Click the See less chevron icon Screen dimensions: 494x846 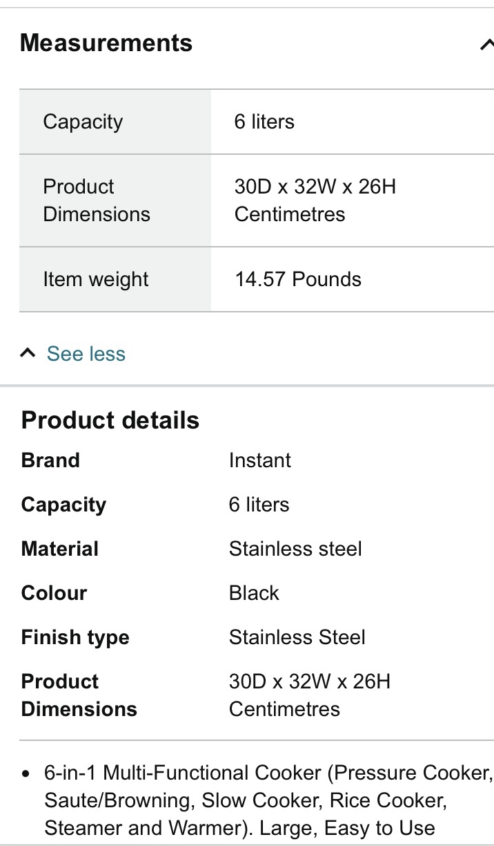point(28,353)
